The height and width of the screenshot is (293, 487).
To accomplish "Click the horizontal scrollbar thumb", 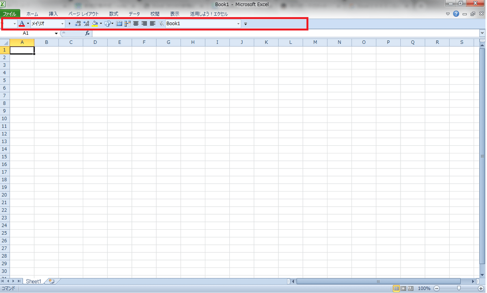I will (x=378, y=281).
